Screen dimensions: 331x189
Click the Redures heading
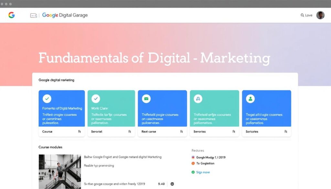(198, 151)
